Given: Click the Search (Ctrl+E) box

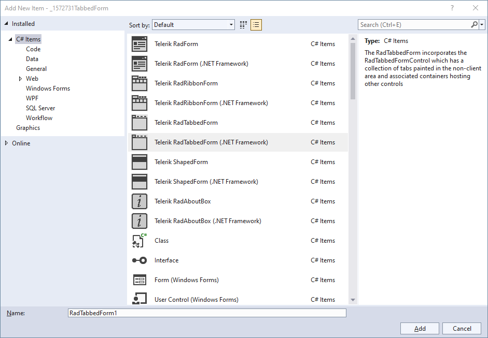Looking at the screenshot, I should coord(414,24).
